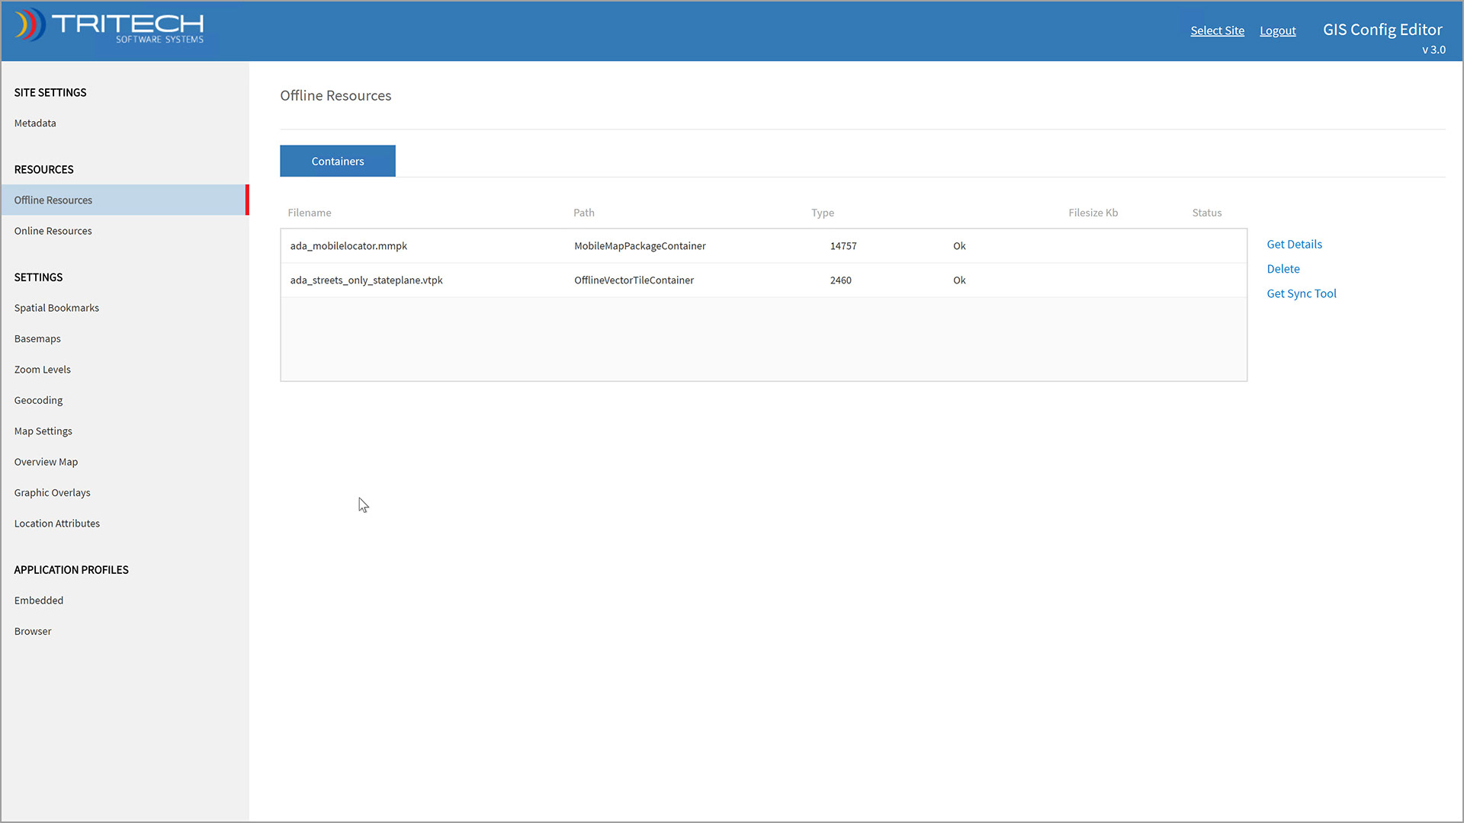Viewport: 1464px width, 823px height.
Task: Select Offline Resources in the sidebar
Action: click(x=125, y=200)
